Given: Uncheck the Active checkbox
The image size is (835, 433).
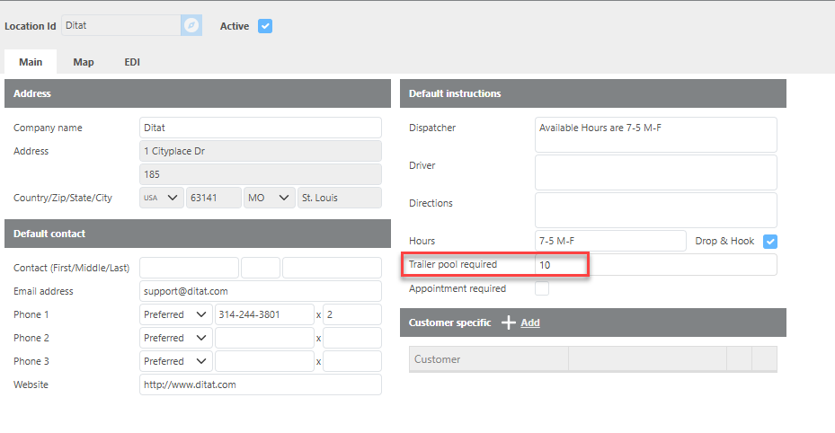Looking at the screenshot, I should pos(265,26).
